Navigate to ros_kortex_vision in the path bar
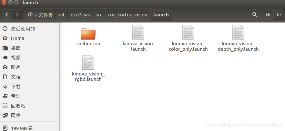The width and height of the screenshot is (285, 131). tap(127, 15)
